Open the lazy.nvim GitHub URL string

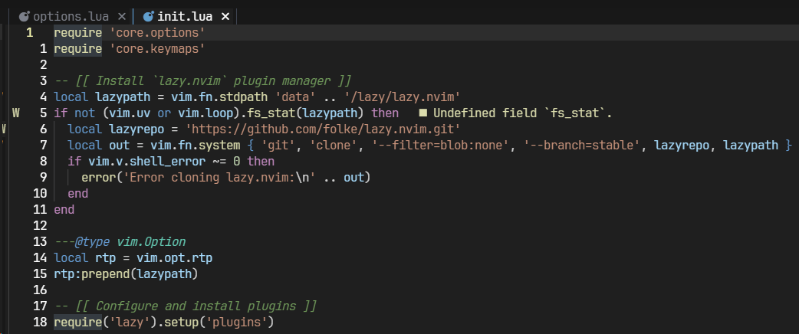point(322,129)
